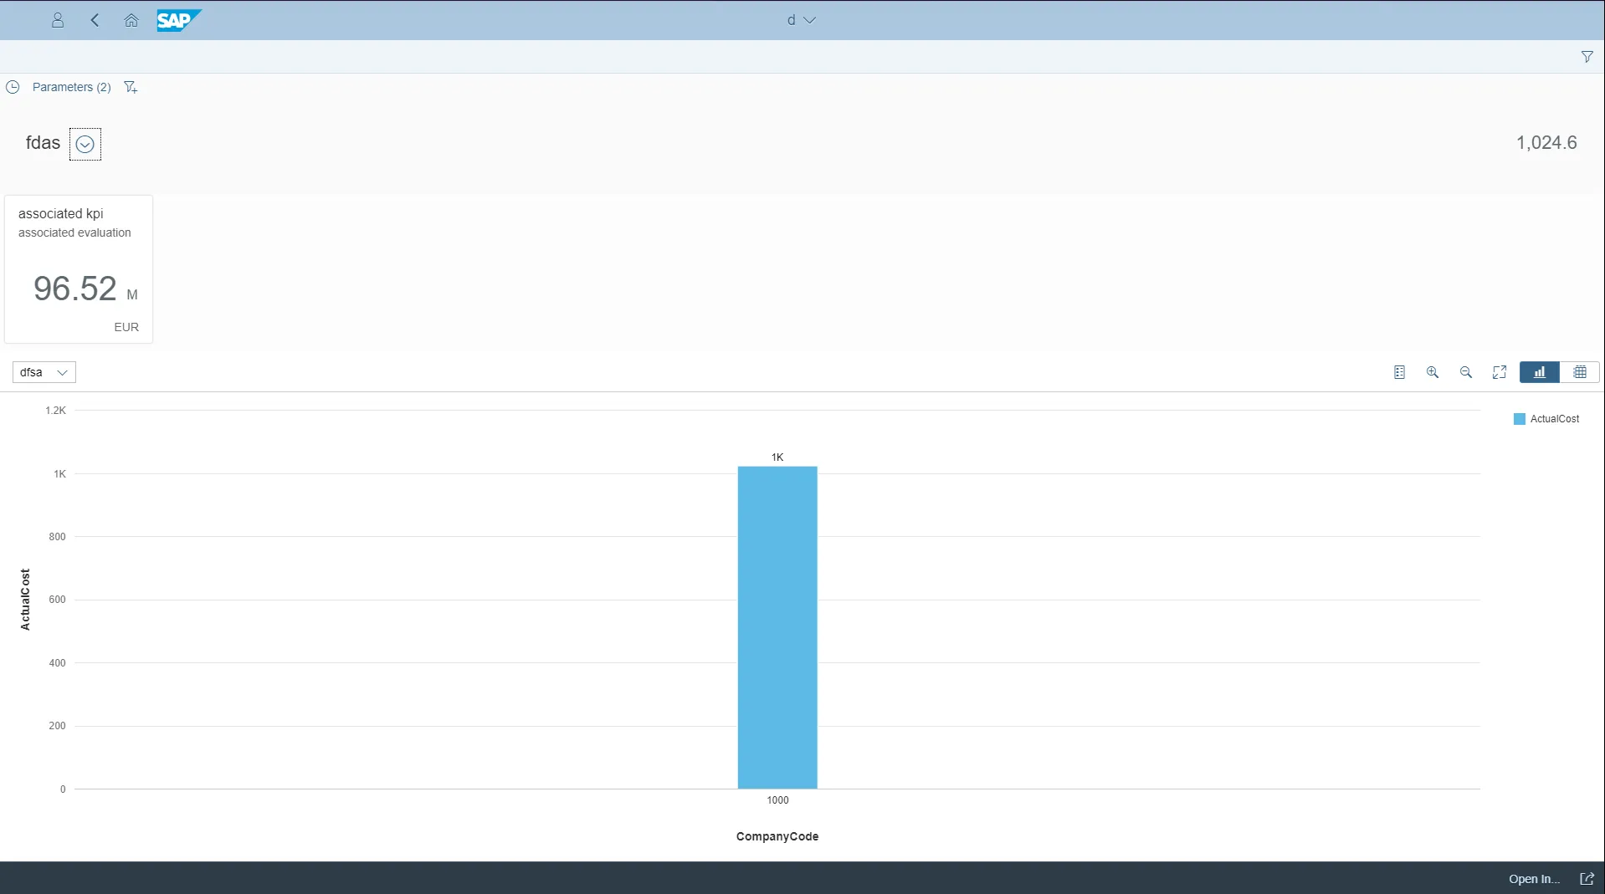1605x894 pixels.
Task: Click the clock history icon
Action: click(13, 86)
